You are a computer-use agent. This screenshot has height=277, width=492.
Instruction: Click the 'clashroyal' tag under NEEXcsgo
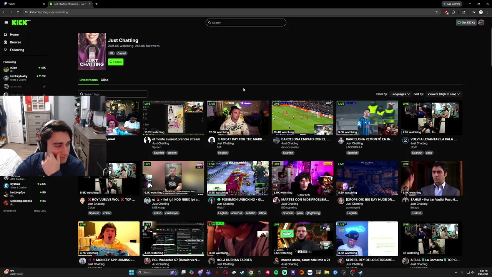click(171, 213)
